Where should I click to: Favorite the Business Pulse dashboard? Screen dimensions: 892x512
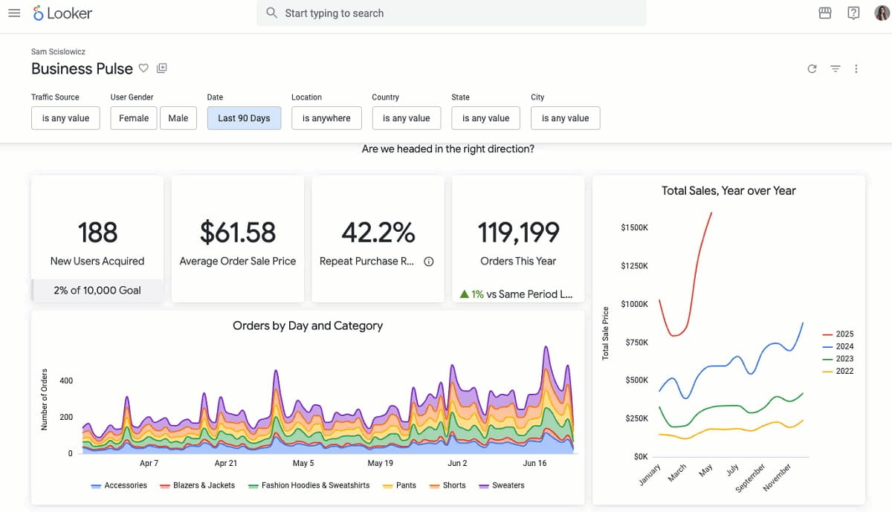pyautogui.click(x=144, y=68)
